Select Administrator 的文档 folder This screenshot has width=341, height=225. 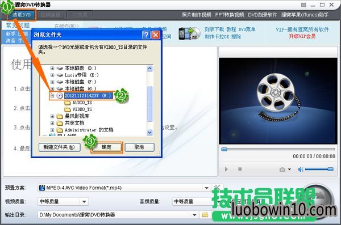pos(89,130)
